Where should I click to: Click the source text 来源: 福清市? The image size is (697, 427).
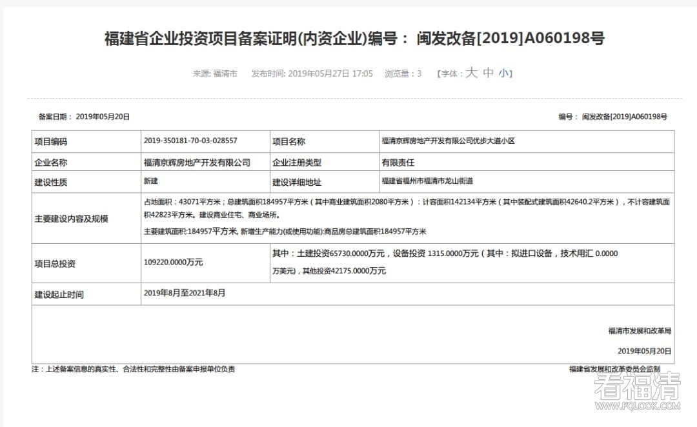[215, 74]
